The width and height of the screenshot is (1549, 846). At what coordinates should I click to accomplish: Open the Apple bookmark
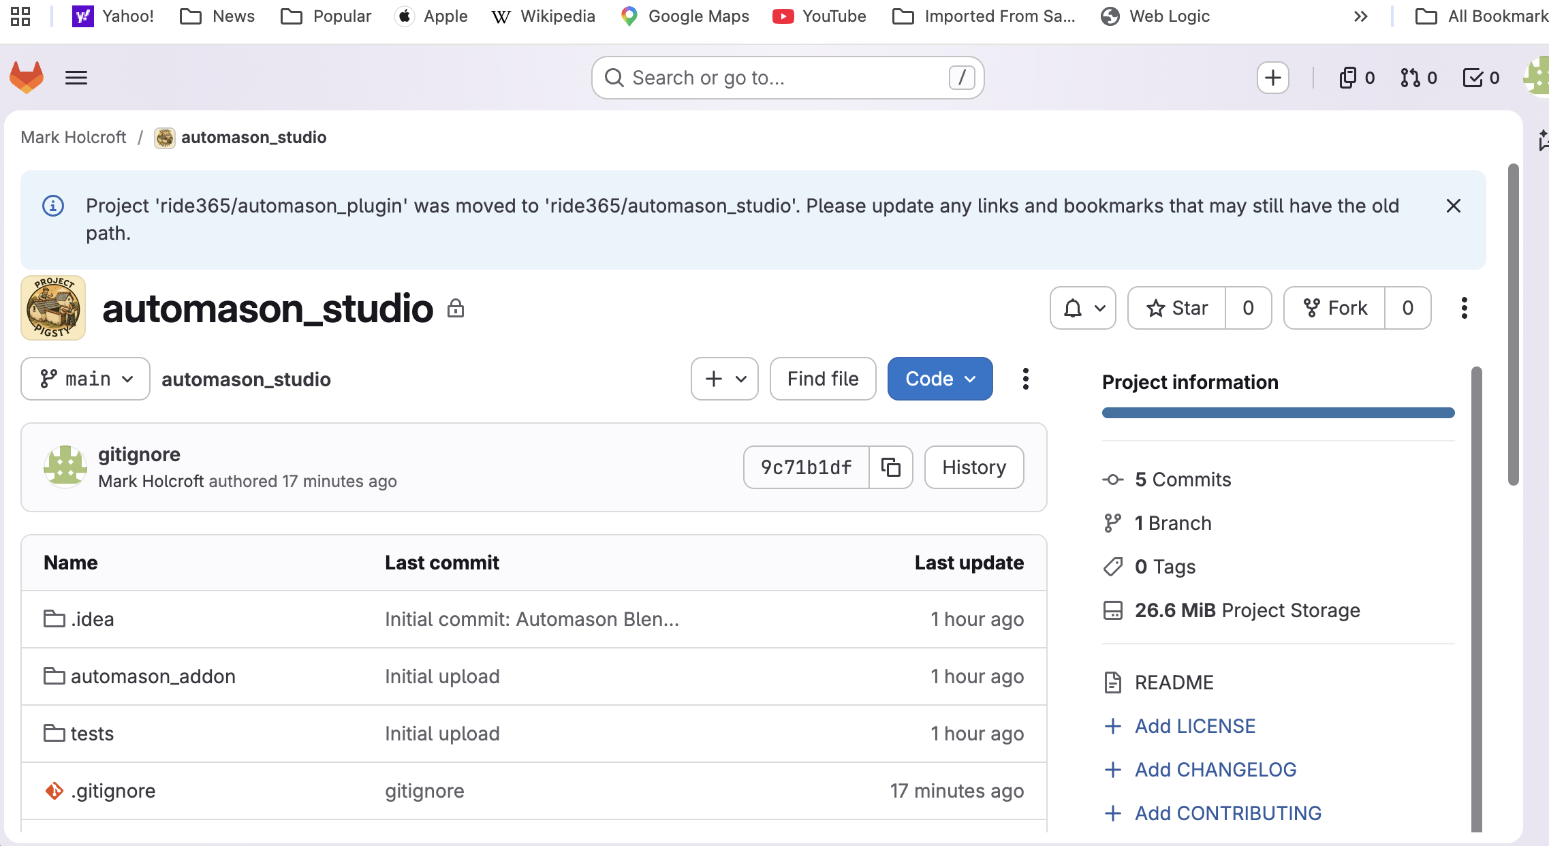[x=431, y=16]
